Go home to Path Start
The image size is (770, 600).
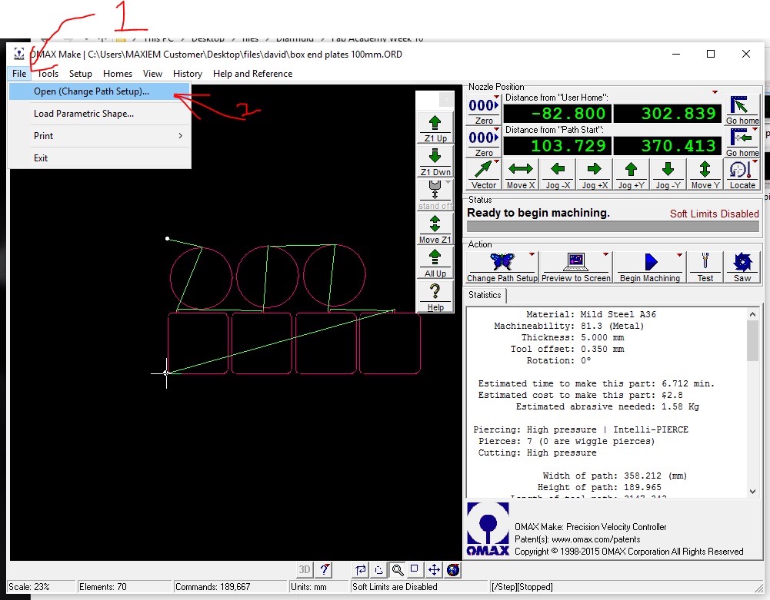tap(742, 142)
